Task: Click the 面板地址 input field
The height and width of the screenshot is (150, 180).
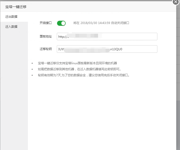Action: tap(107, 36)
